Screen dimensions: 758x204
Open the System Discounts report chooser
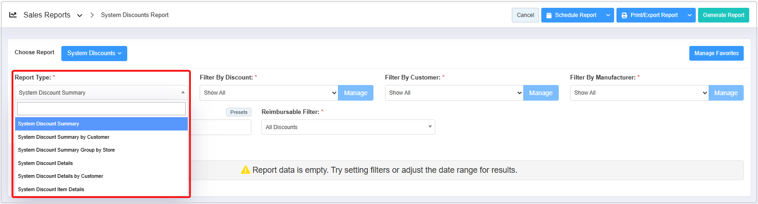(x=94, y=53)
